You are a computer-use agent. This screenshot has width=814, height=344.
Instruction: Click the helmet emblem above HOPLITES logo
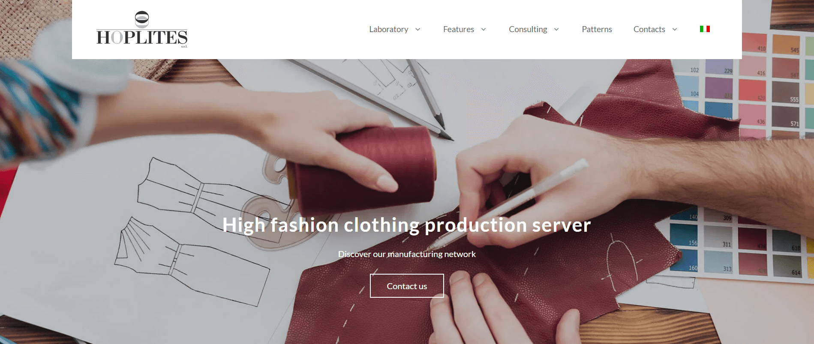[142, 19]
